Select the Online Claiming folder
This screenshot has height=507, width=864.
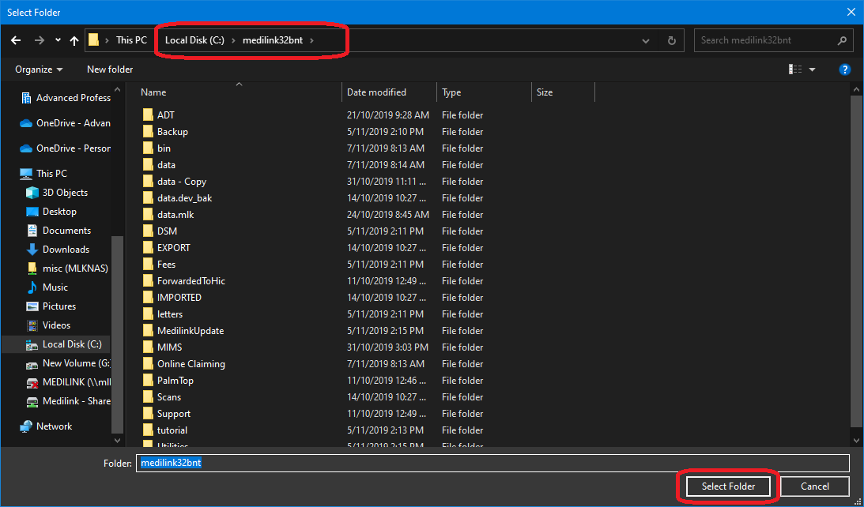click(191, 363)
